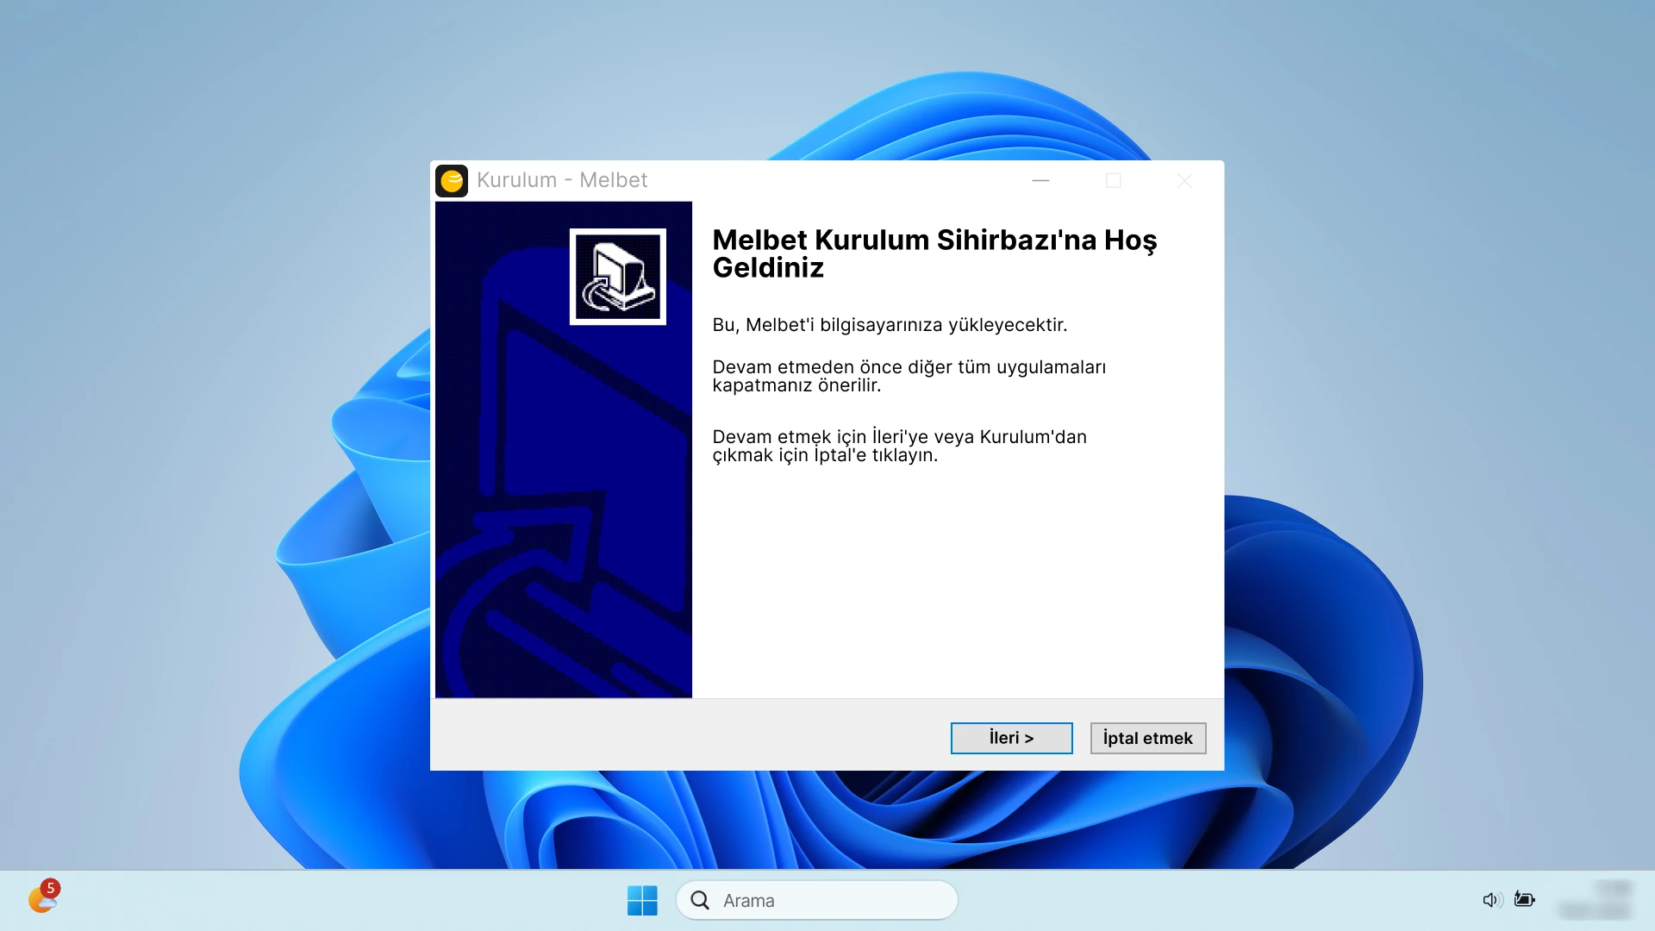Click the paragraph starting Devam etmek için İleri'ye
This screenshot has width=1655, height=931.
[899, 446]
